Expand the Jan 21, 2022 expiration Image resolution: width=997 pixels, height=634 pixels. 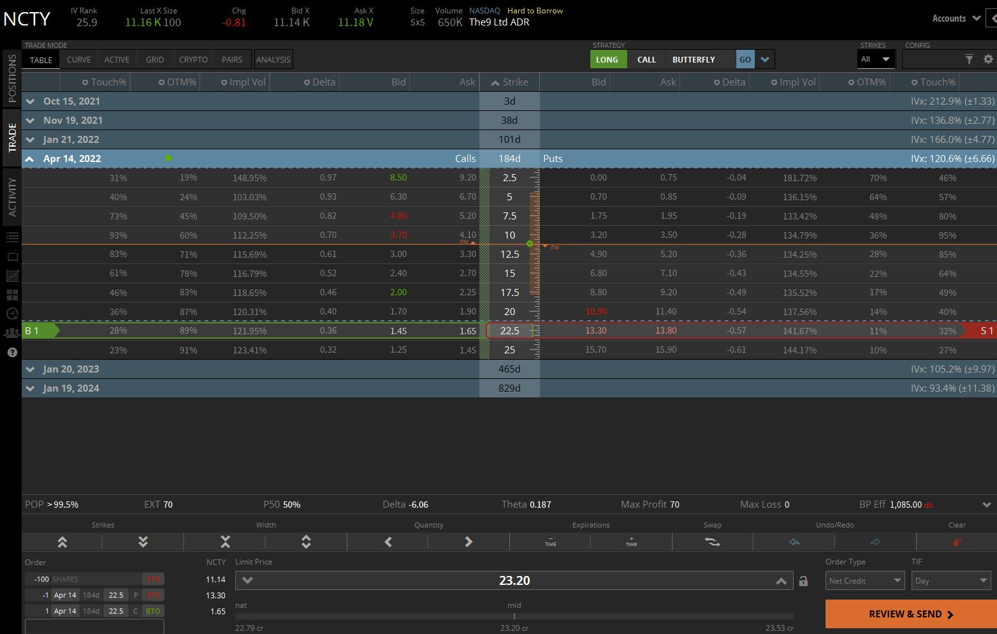(30, 139)
